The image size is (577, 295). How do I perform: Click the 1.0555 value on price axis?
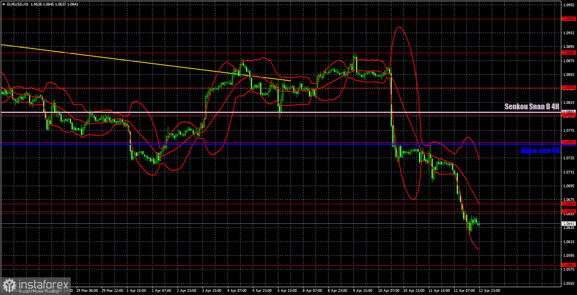tap(569, 283)
